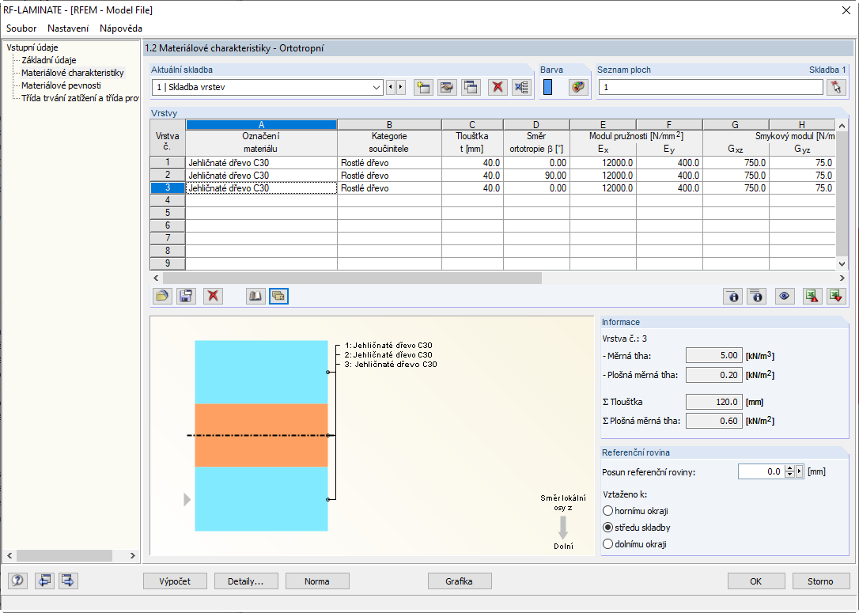Click 'Vstupní údaje' tree root
Viewport: 859px width, 613px height.
tap(32, 47)
